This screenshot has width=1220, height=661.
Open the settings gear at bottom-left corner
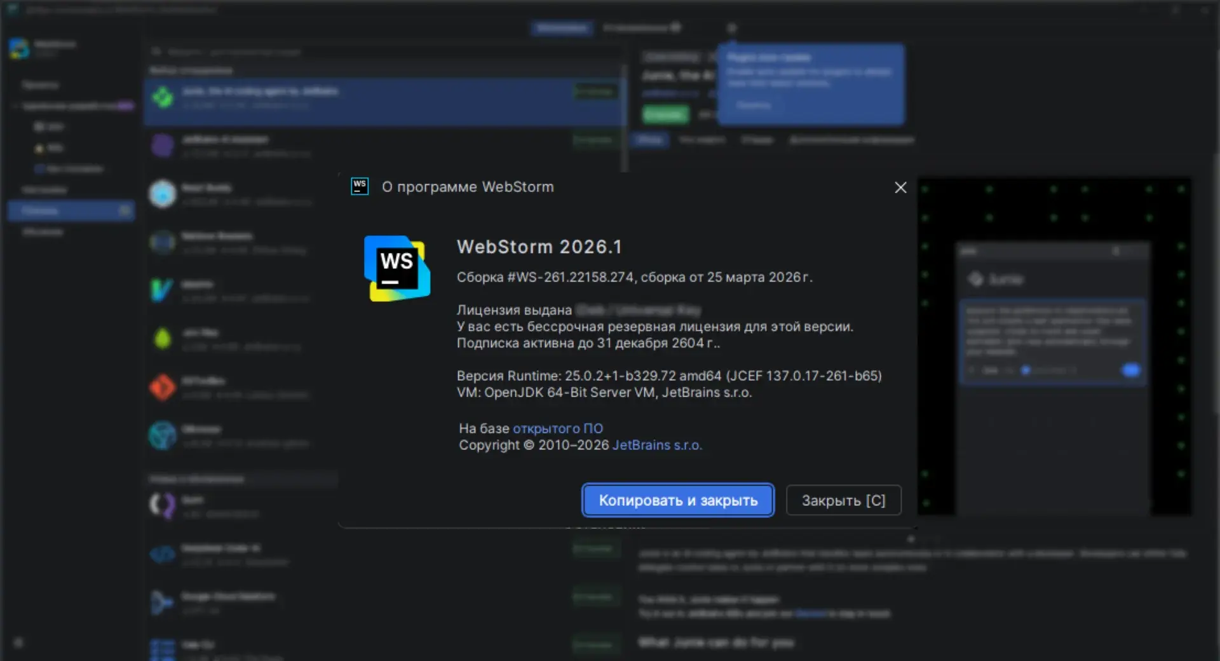[x=18, y=643]
